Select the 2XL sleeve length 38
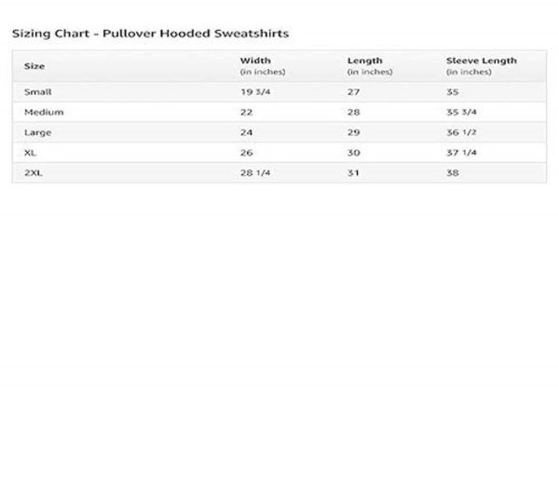559x499 pixels. 453,172
